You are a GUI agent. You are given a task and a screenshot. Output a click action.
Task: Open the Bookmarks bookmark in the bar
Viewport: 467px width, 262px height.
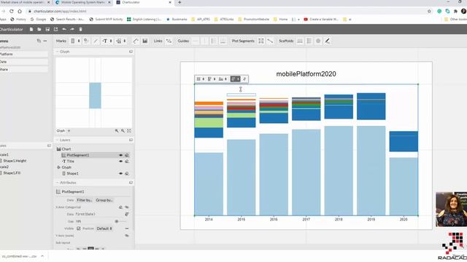tap(177, 20)
